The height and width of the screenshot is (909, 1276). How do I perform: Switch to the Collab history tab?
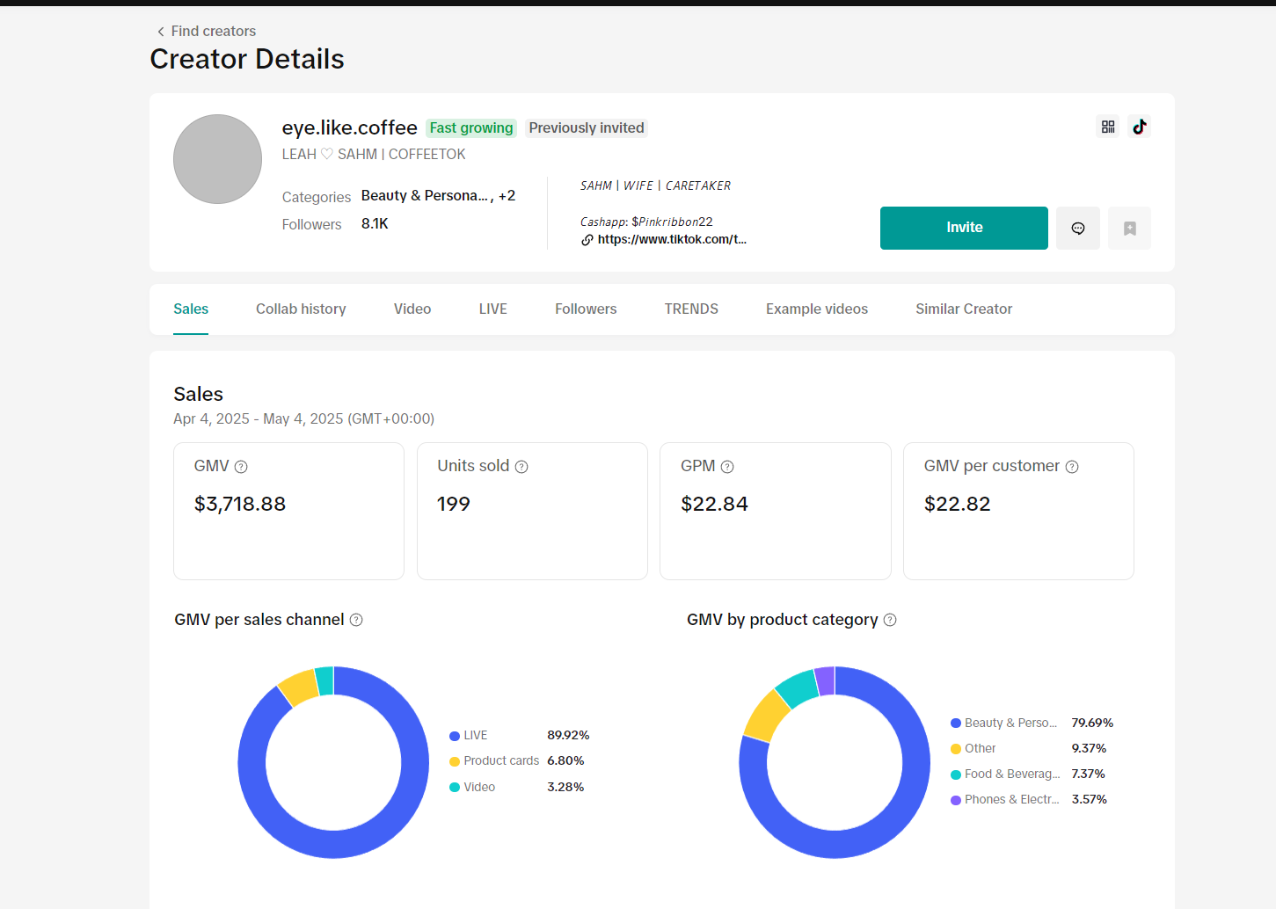click(x=301, y=309)
